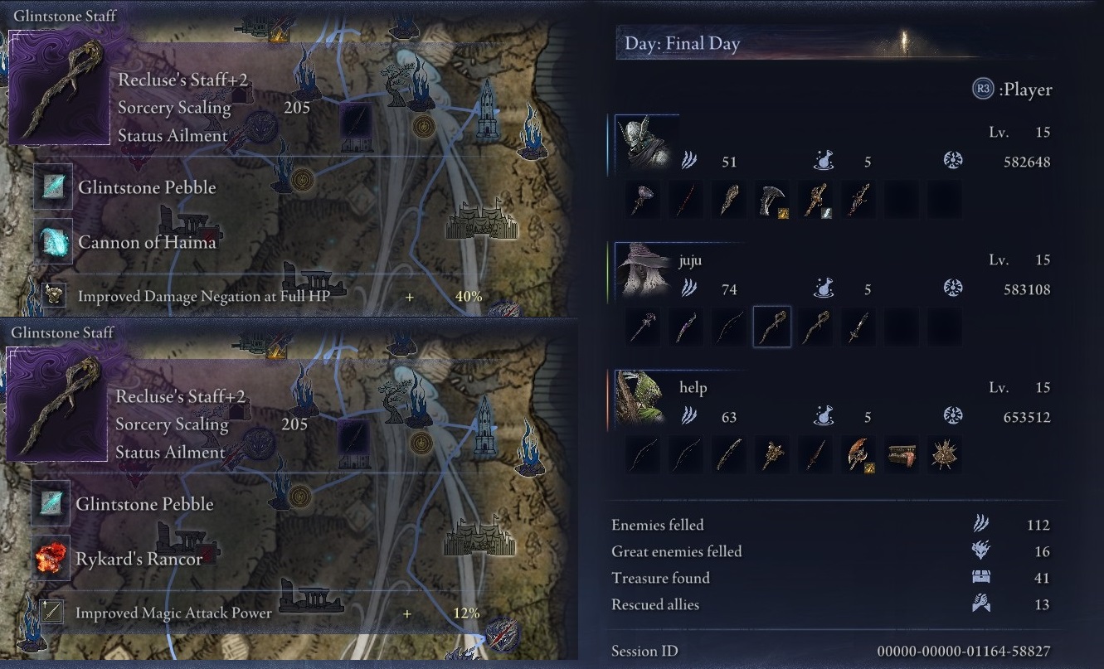Select the scythe in first player's inventory
Image resolution: width=1104 pixels, height=669 pixels.
coord(772,200)
